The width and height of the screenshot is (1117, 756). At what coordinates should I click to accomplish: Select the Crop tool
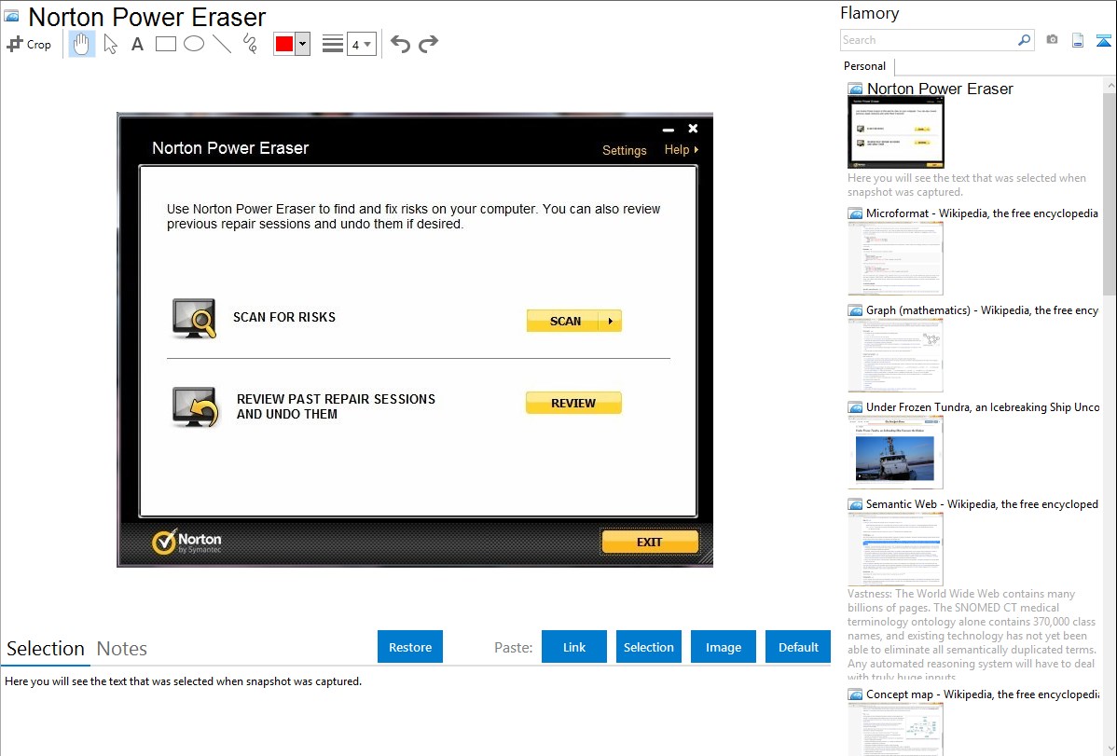tap(29, 44)
